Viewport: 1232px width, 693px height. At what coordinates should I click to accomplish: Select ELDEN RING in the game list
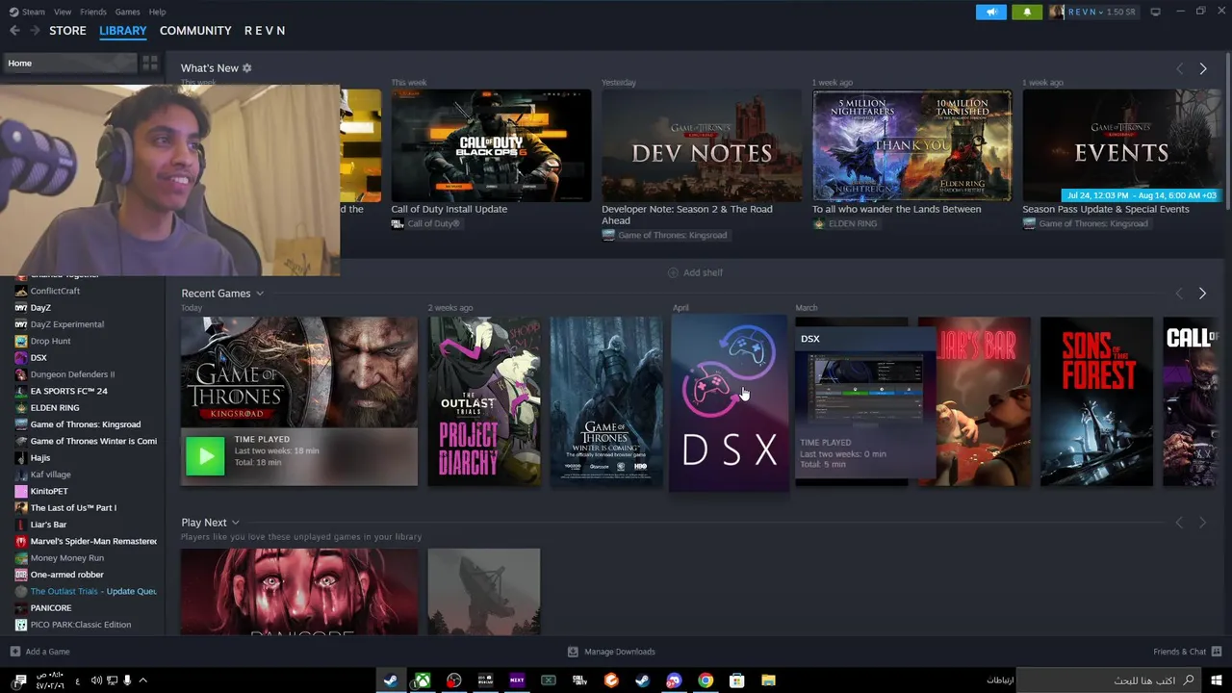(55, 408)
